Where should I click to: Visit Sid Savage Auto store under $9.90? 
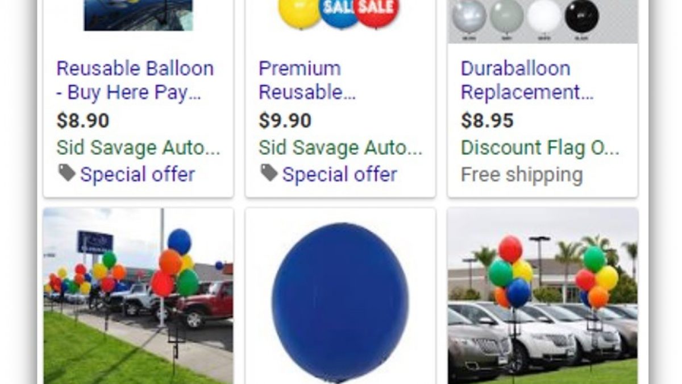point(340,148)
